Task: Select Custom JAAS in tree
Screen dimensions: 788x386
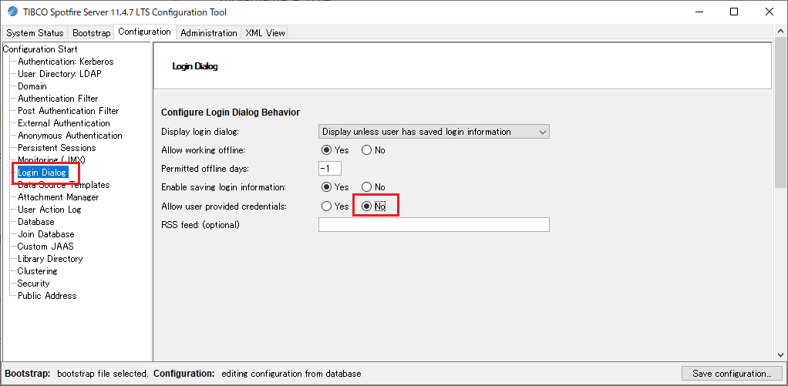Action: [x=45, y=247]
